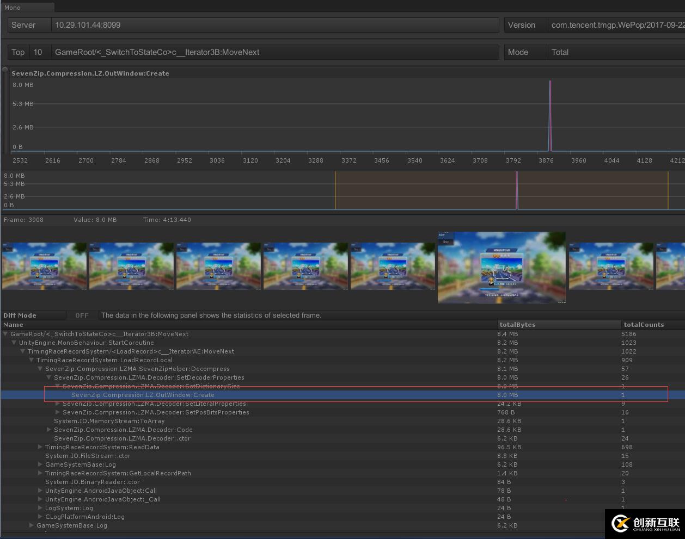Screen dimensions: 685x539
Task: Click the 8.4 MB totalBytes value
Action: (x=507, y=334)
